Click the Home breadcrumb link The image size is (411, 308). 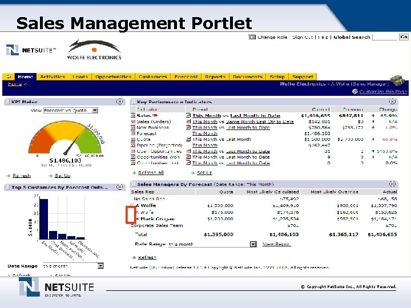pos(15,84)
